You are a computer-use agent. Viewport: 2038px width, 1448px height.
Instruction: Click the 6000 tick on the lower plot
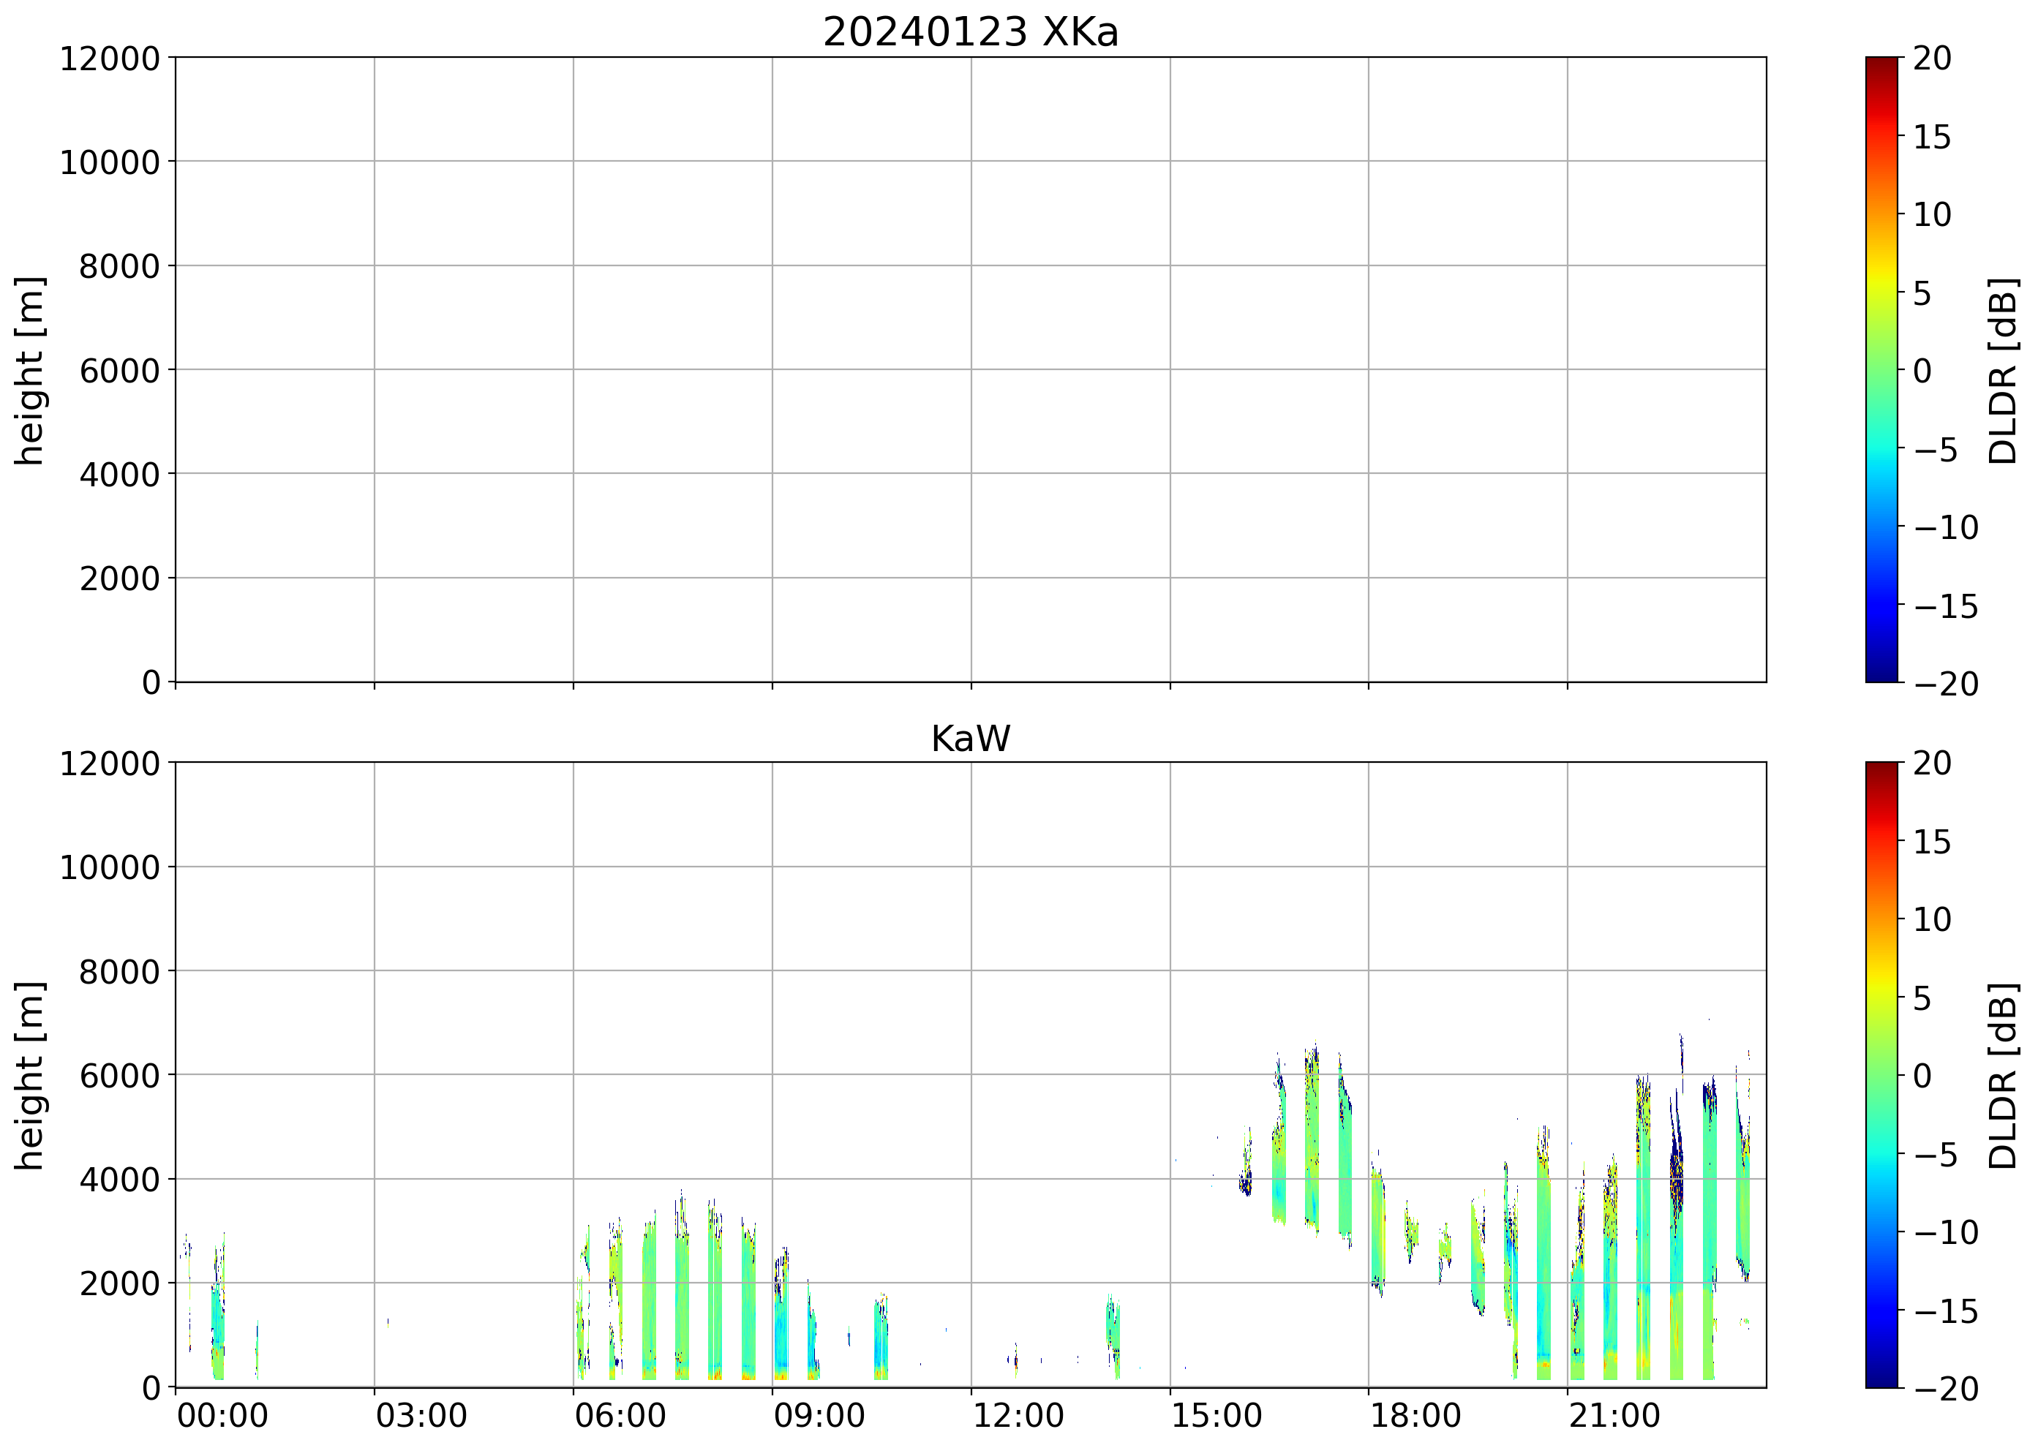[x=119, y=1075]
